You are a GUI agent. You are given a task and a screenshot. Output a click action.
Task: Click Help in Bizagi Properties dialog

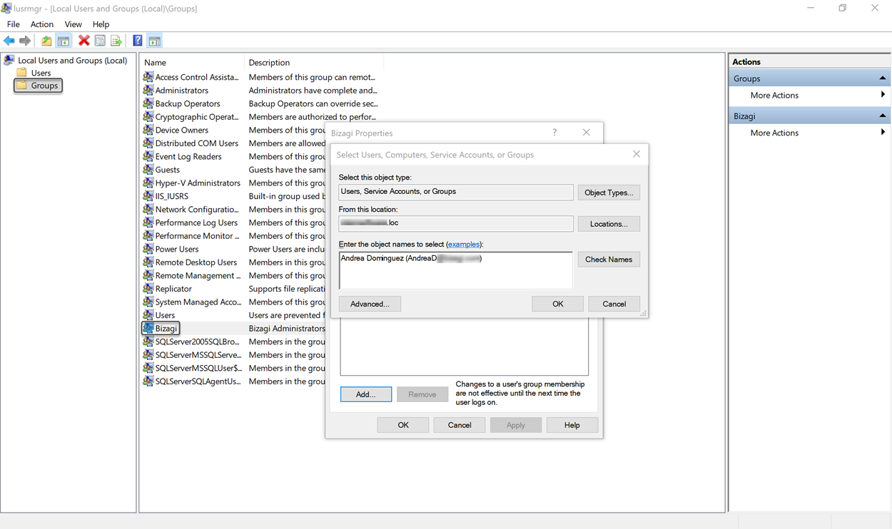click(x=572, y=425)
